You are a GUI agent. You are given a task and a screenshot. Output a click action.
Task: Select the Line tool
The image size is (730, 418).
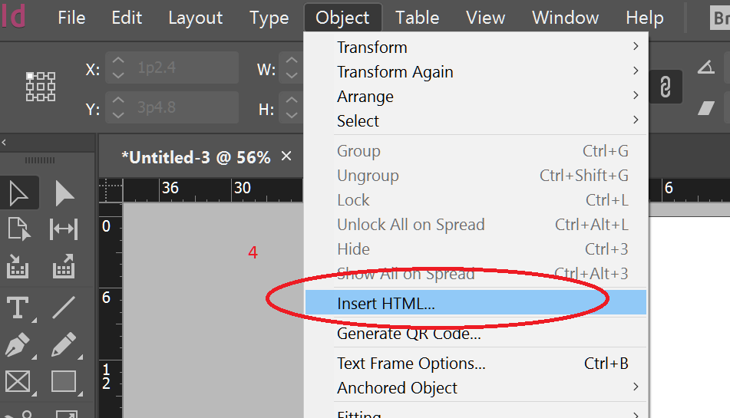(x=64, y=308)
